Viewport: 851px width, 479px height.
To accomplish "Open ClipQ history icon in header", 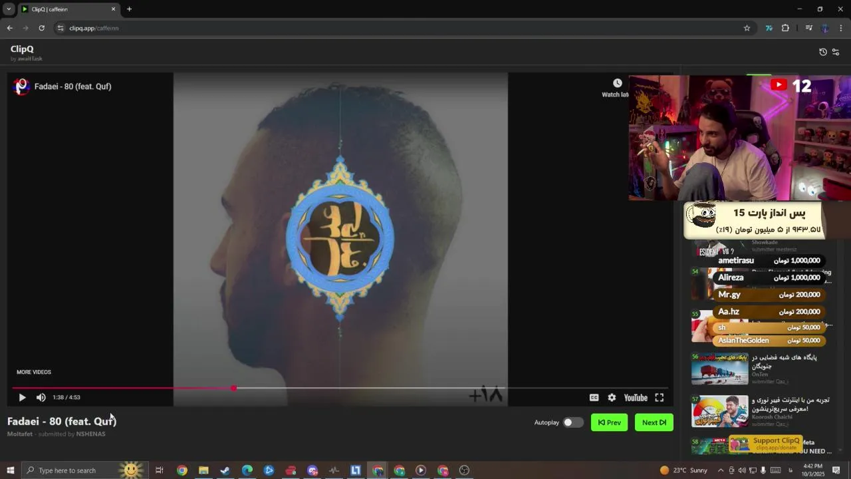I will 823,52.
